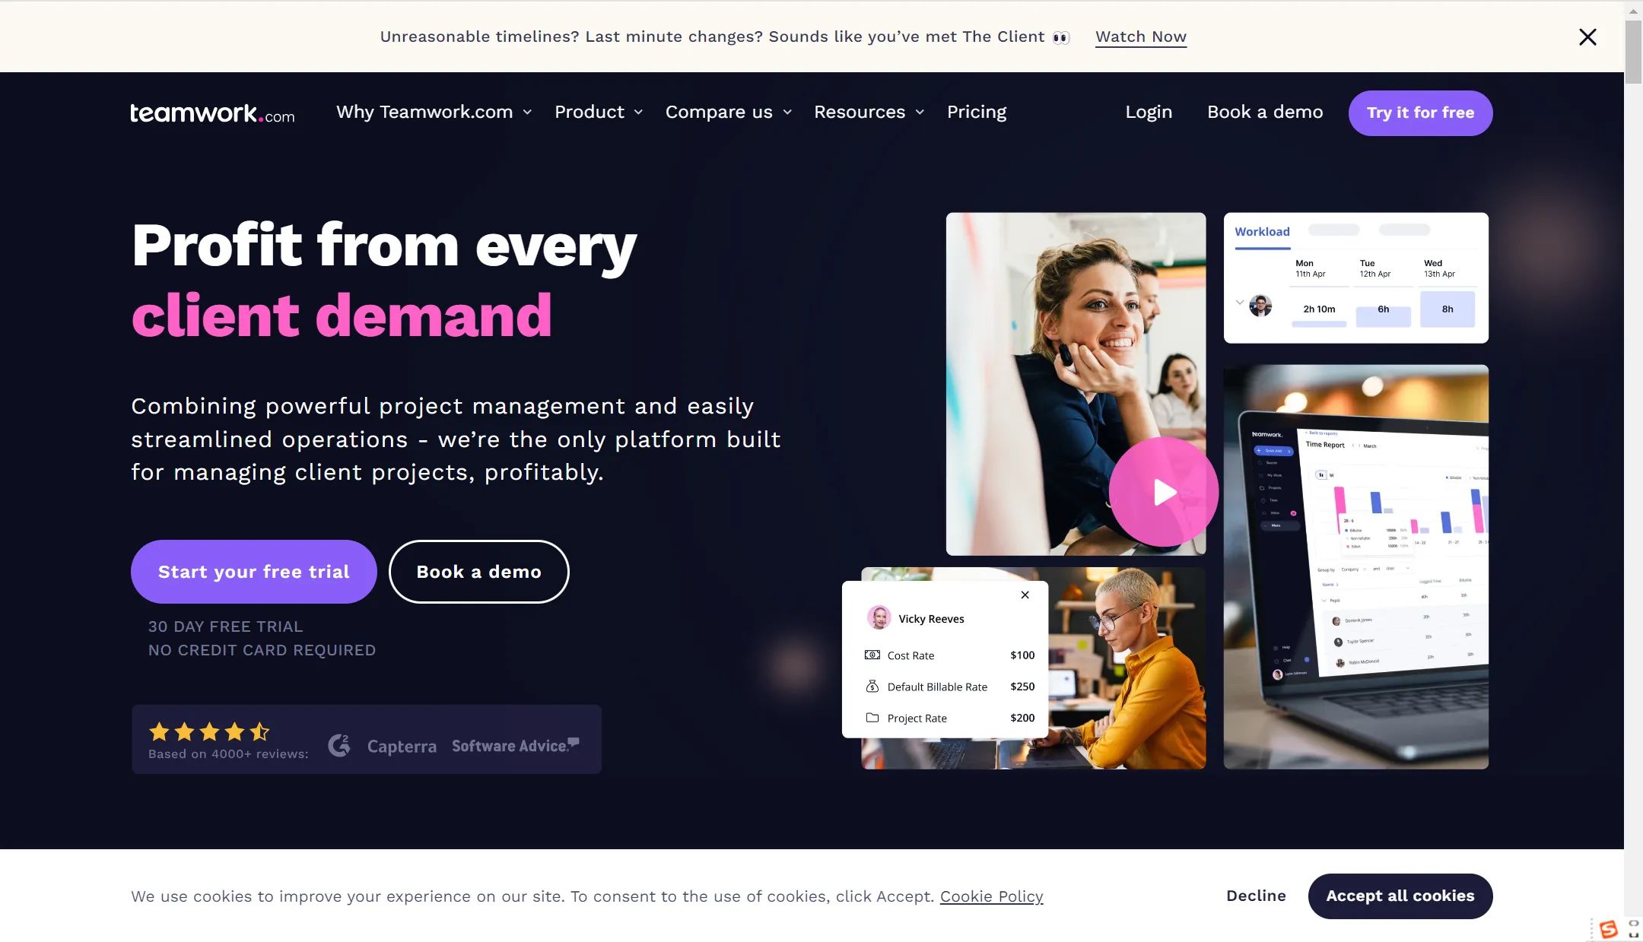Click the Capterra review logo
1643x942 pixels.
[x=402, y=747]
